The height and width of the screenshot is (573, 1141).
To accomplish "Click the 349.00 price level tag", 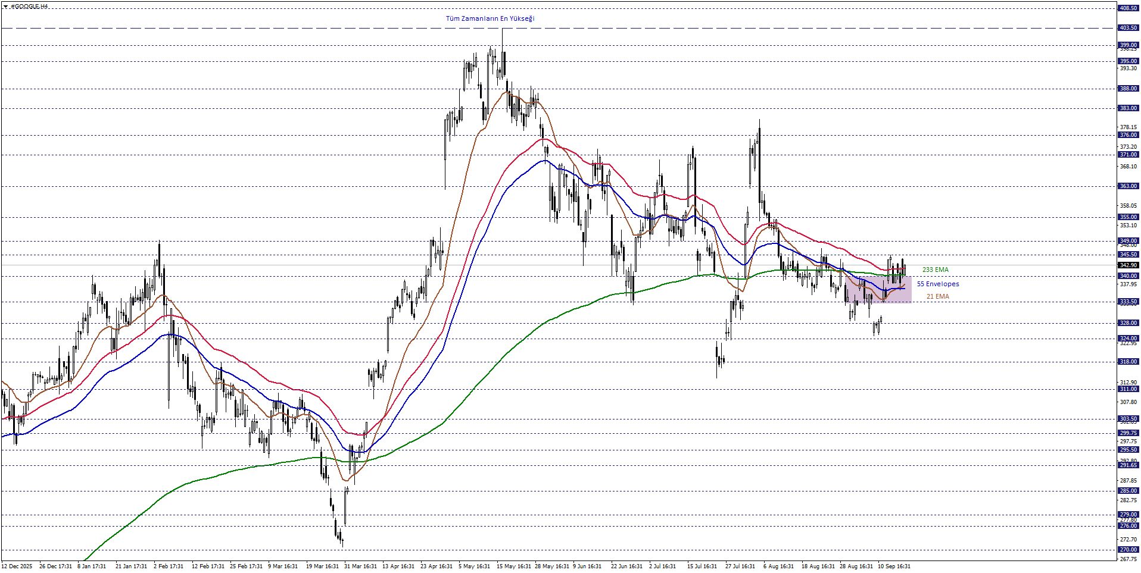I will [x=1128, y=241].
